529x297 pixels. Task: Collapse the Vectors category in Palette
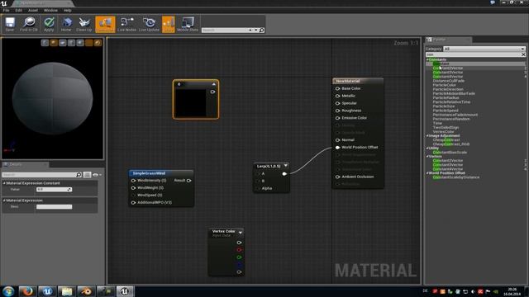[x=427, y=156]
